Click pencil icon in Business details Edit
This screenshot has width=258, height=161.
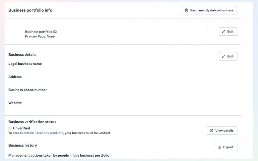223,56
